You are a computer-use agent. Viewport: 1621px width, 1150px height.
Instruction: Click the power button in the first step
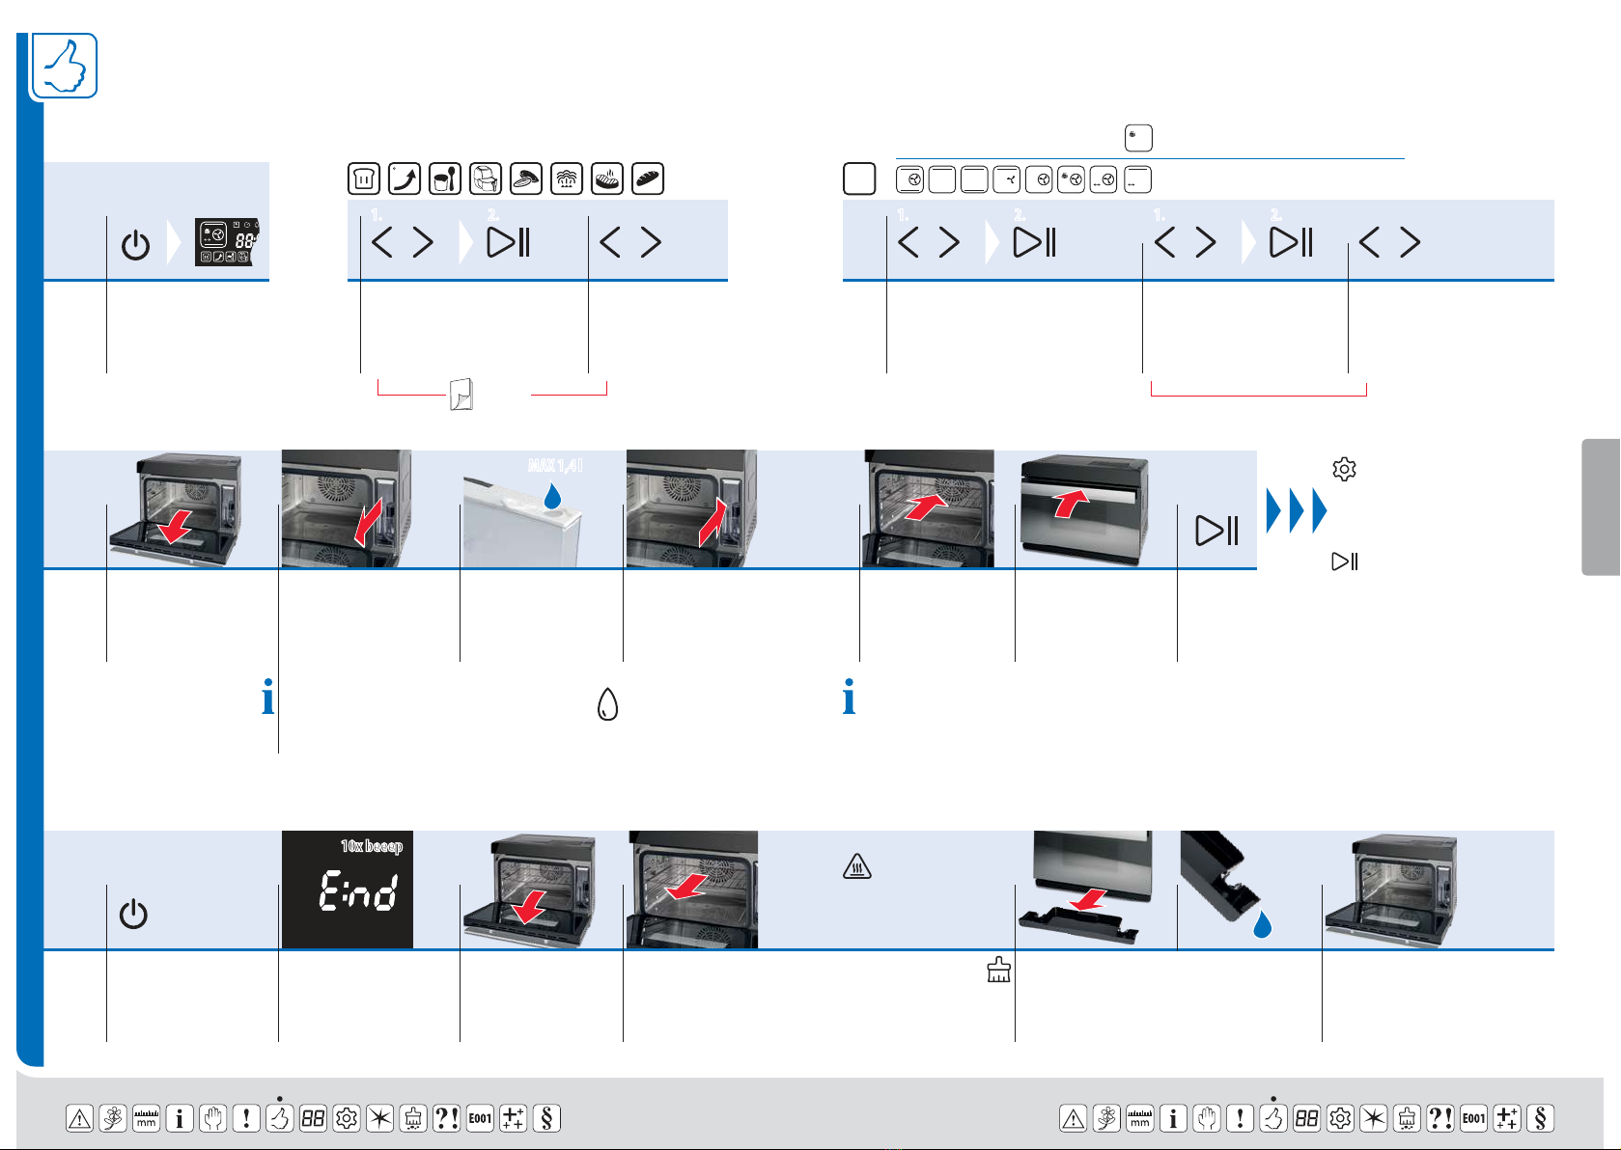click(x=135, y=245)
